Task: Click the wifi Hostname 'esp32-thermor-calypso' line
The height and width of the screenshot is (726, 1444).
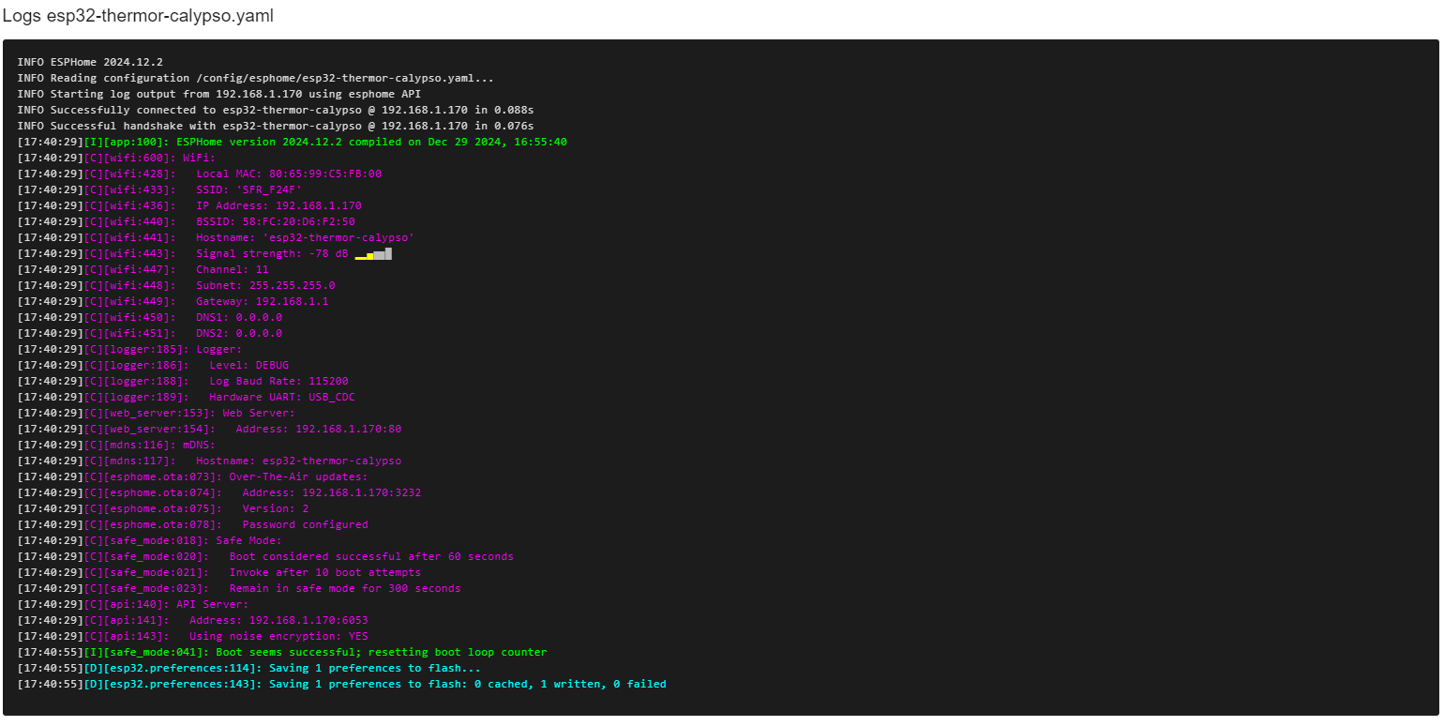Action: (216, 237)
